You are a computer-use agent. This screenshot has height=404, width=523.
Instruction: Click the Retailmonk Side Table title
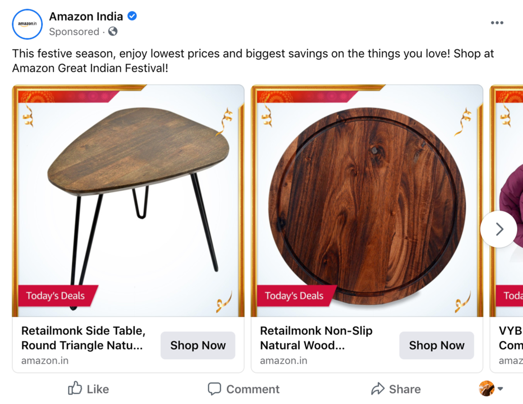(x=83, y=338)
